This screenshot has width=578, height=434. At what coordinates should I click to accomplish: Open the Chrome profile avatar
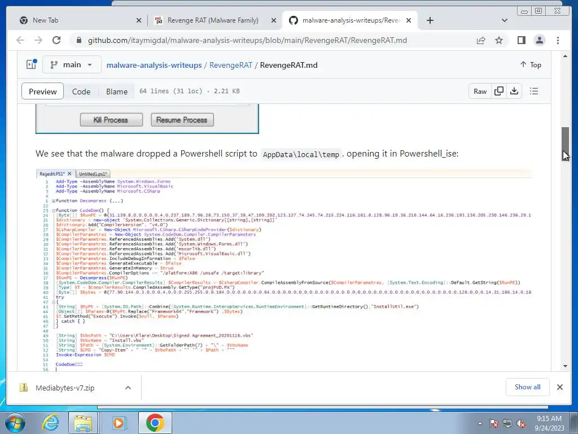click(x=539, y=40)
